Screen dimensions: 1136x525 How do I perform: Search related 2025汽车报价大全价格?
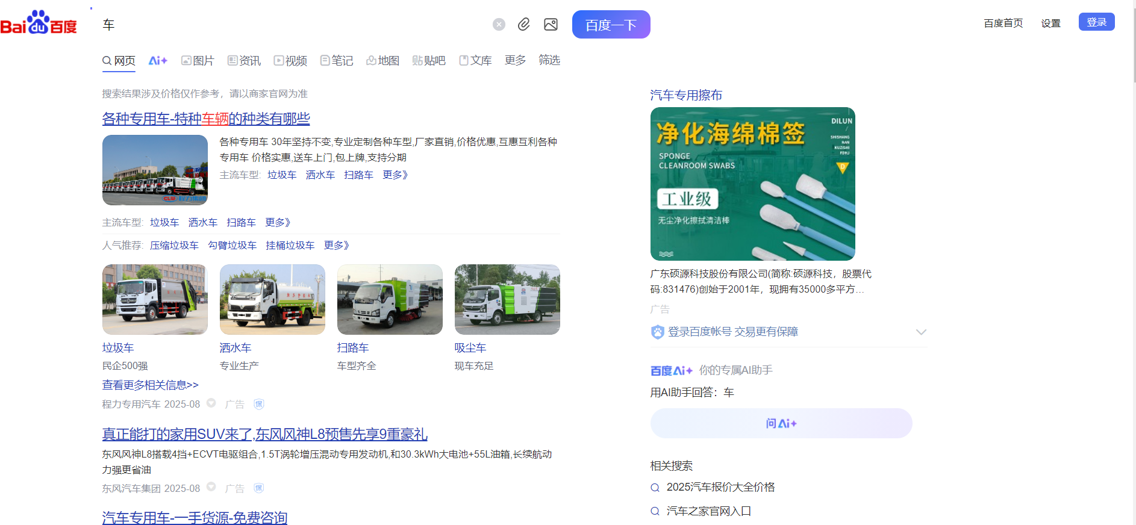[720, 487]
